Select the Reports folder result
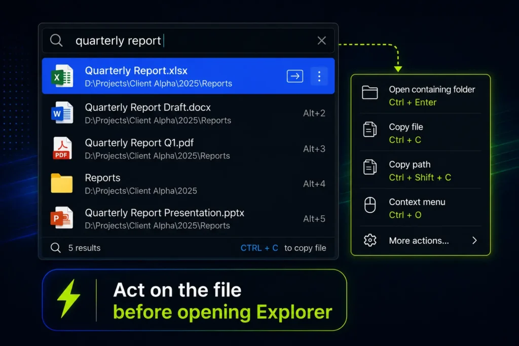The width and height of the screenshot is (519, 346). (188, 184)
